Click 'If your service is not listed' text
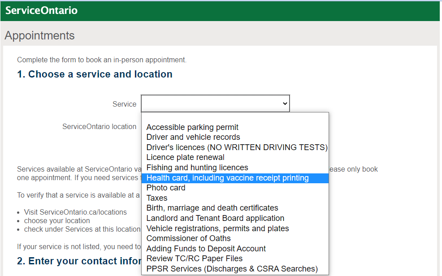 click(79, 247)
